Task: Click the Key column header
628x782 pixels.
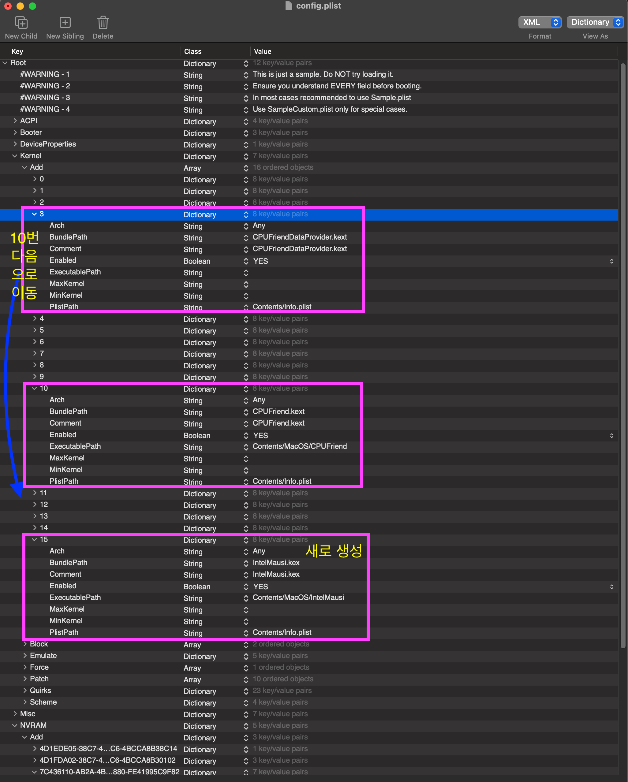Action: (x=17, y=51)
